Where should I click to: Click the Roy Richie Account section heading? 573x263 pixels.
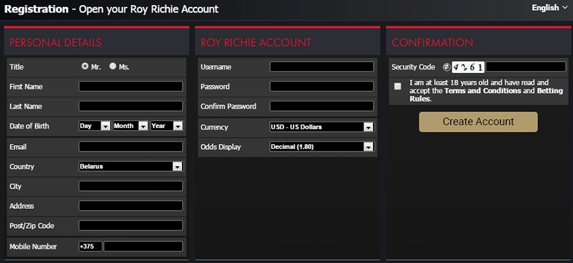(x=256, y=43)
